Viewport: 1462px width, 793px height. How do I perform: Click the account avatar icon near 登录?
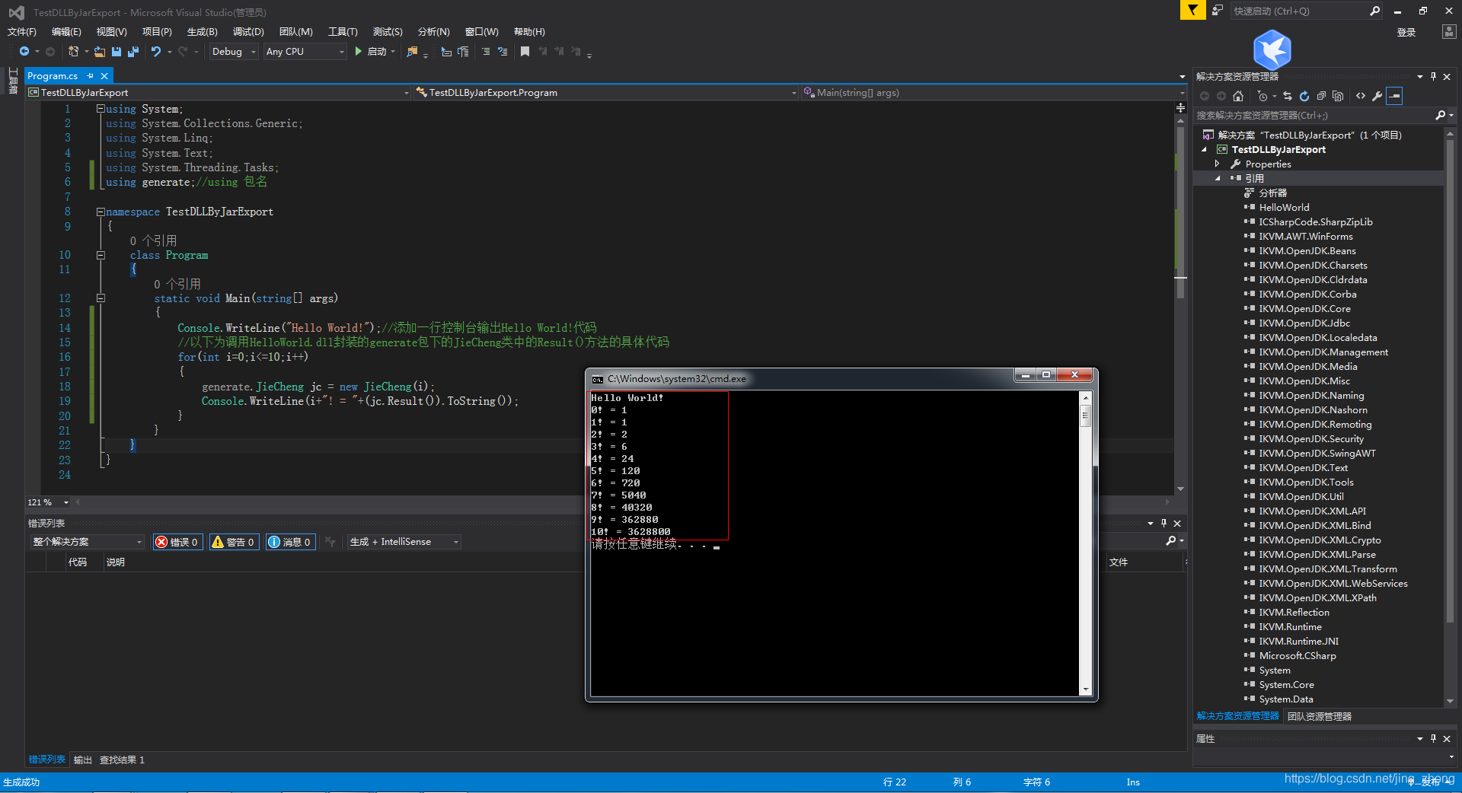tap(1449, 32)
